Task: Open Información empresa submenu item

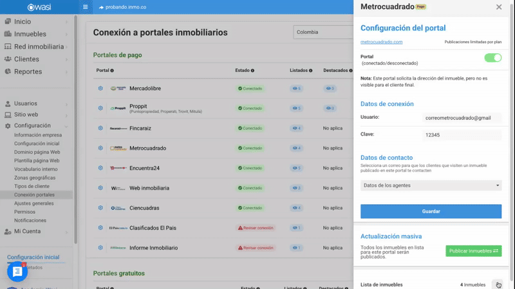Action: (x=38, y=135)
